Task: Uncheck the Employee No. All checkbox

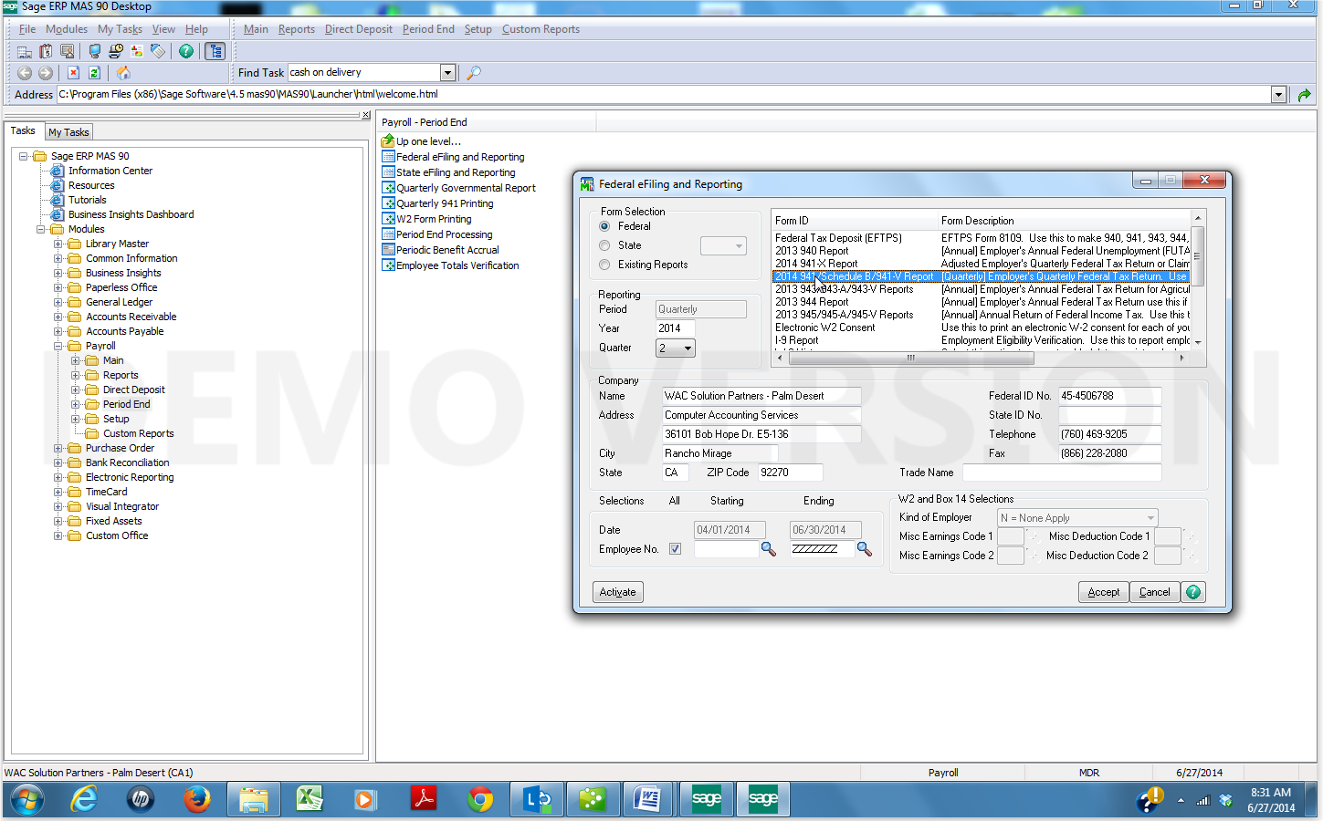Action: tap(675, 549)
